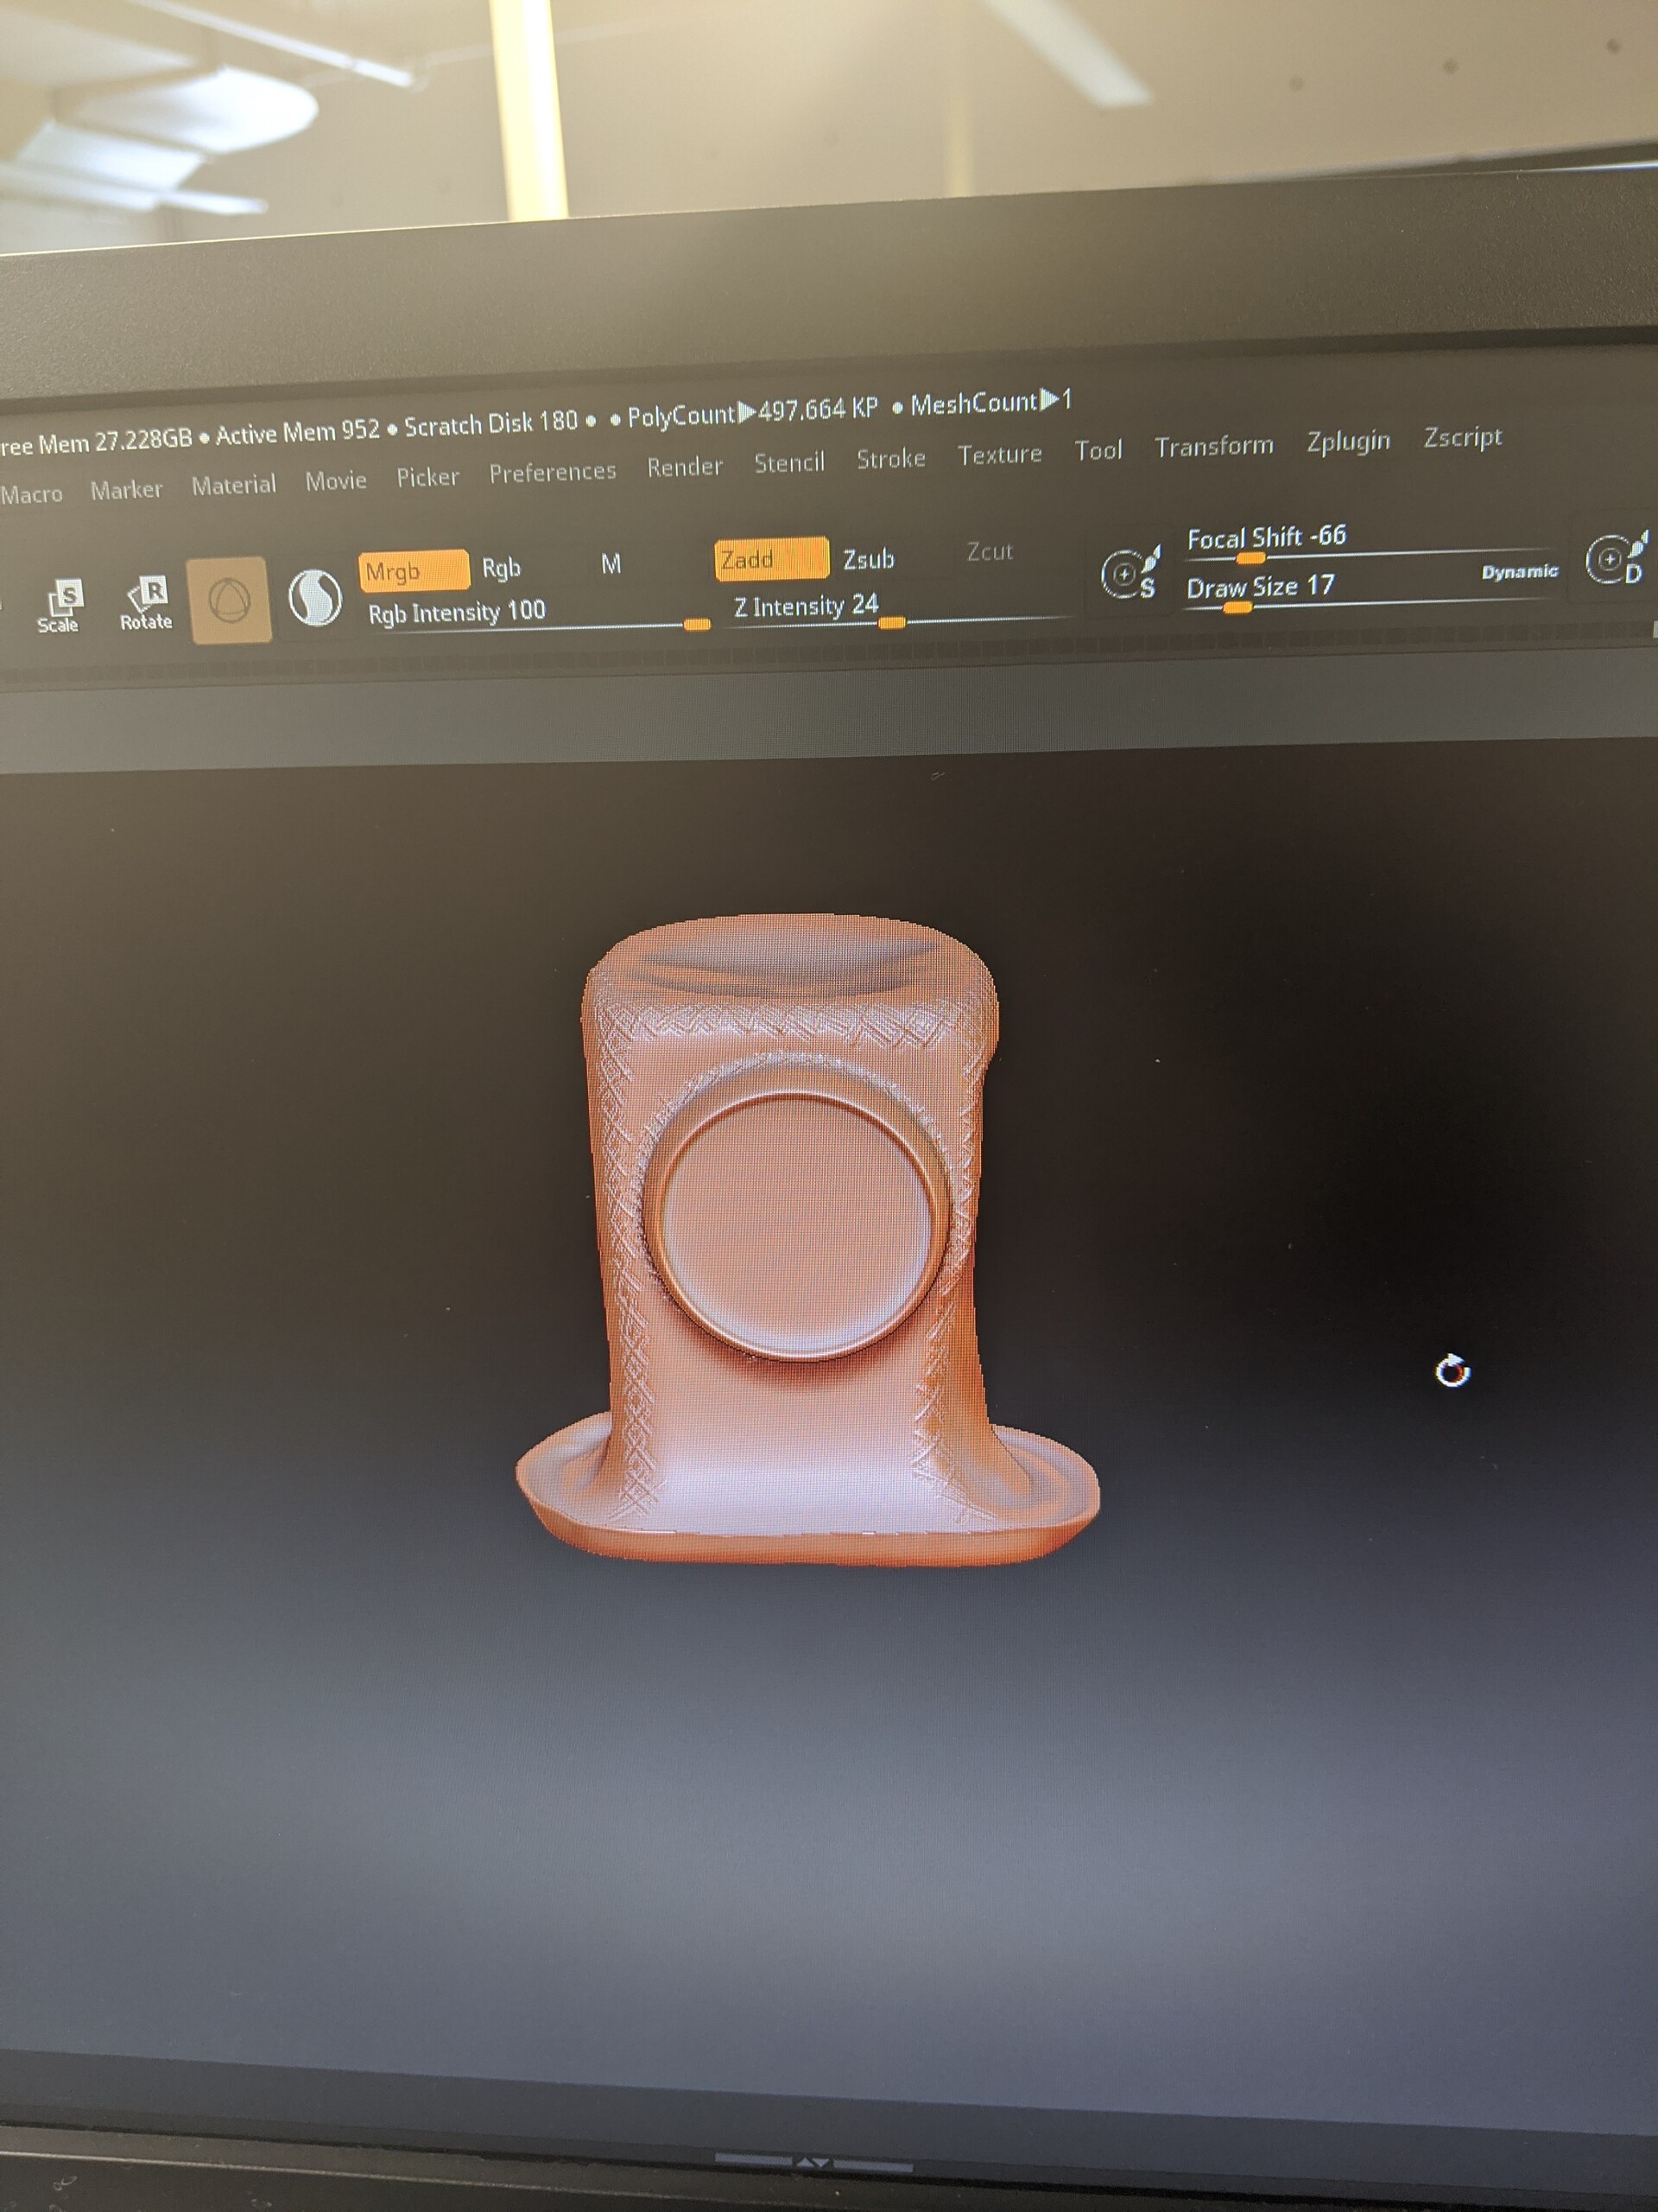Open the Stroke menu
Screen dimensions: 1658x2212
pyautogui.click(x=889, y=458)
